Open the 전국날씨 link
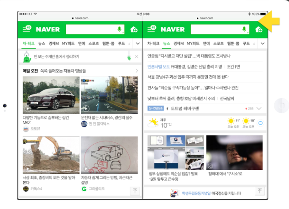This screenshot has height=209, width=289. 227,98
